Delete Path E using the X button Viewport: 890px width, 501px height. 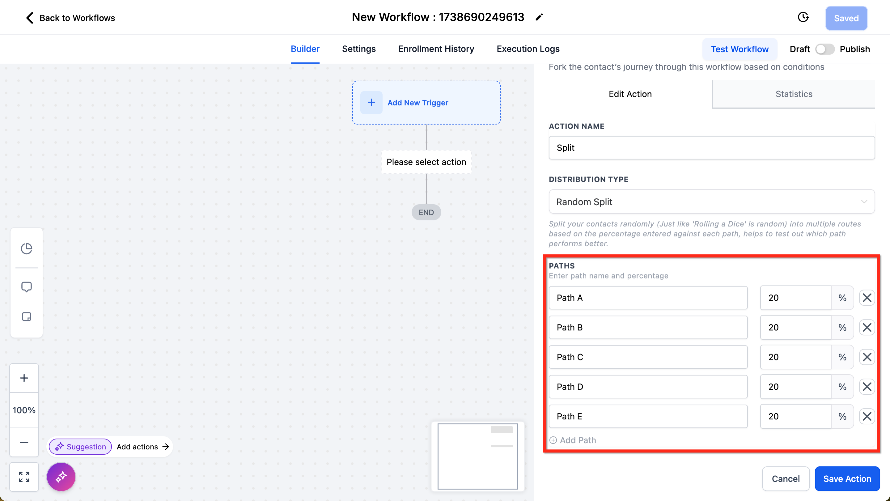[867, 416]
